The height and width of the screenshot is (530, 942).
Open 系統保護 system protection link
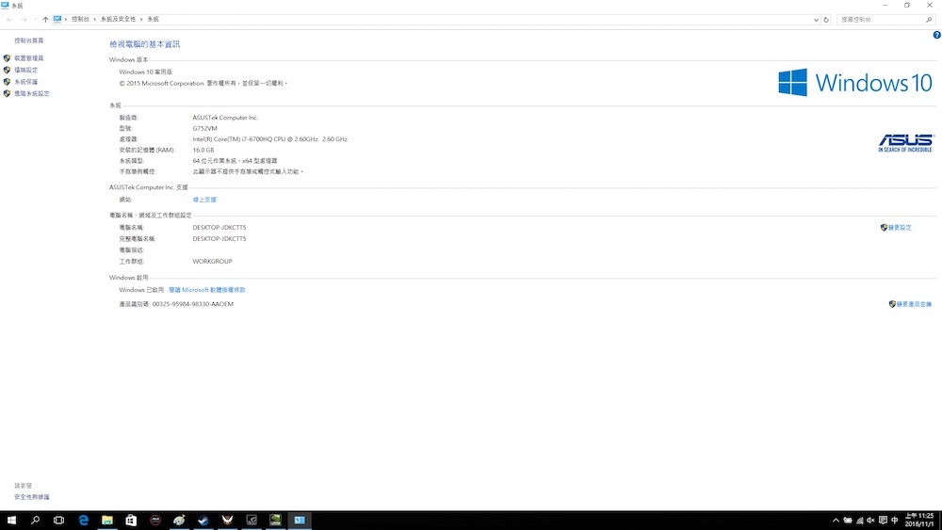click(x=25, y=82)
